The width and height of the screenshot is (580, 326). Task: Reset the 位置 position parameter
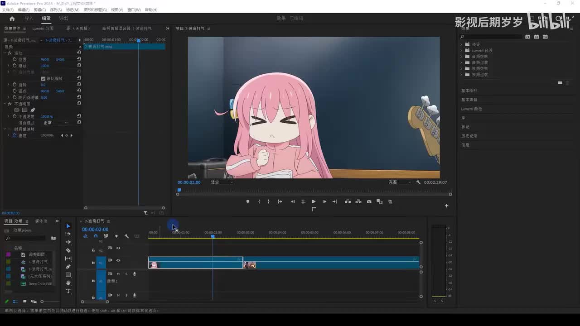click(79, 59)
